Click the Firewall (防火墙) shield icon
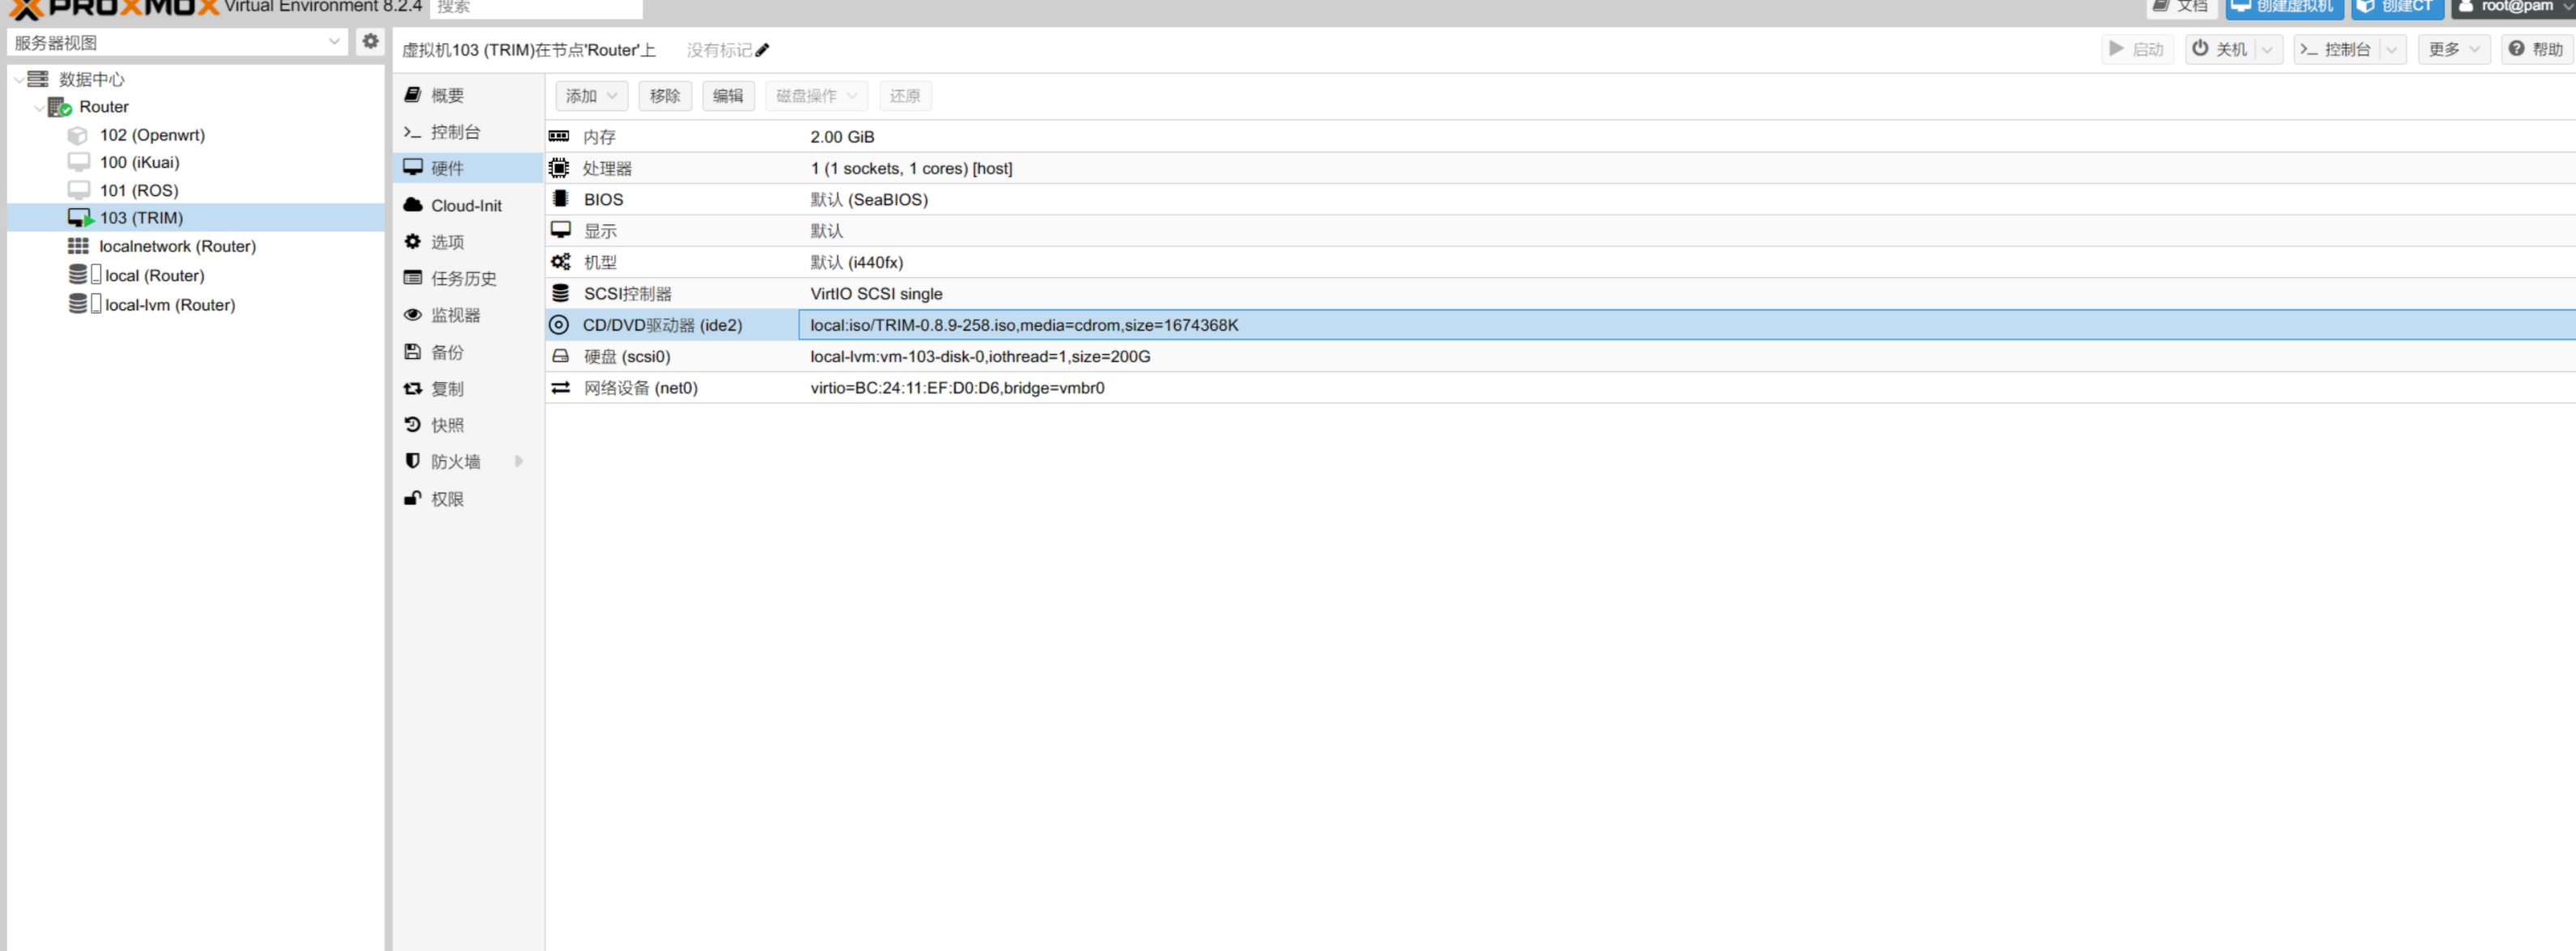The image size is (2576, 951). point(413,462)
